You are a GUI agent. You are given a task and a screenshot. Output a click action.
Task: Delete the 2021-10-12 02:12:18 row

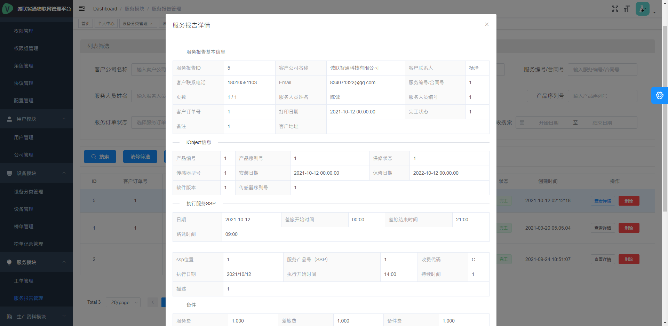pos(629,201)
